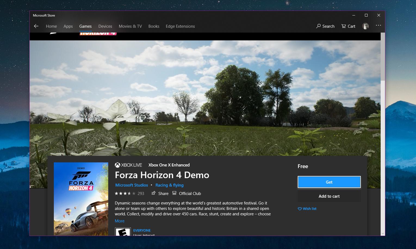The image size is (416, 249).
Task: Open Search in Microsoft Store
Action: 325,26
